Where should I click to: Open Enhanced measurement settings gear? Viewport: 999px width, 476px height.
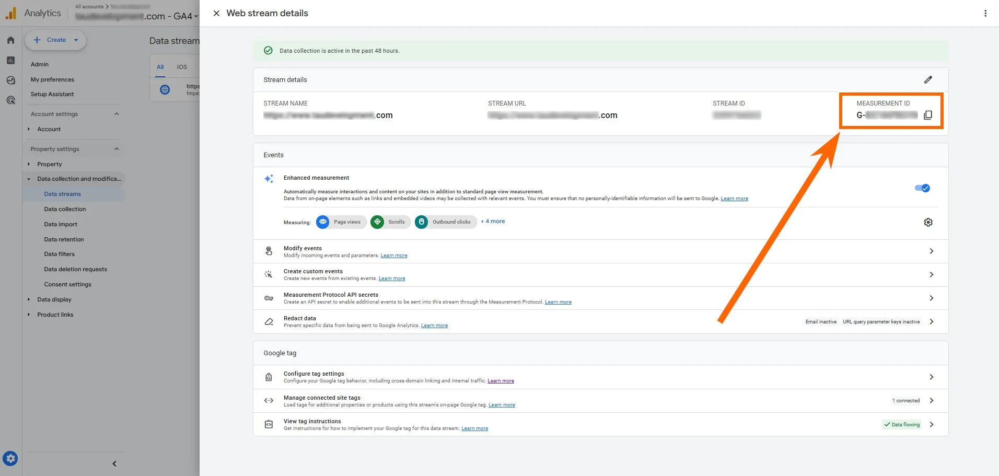pos(928,222)
